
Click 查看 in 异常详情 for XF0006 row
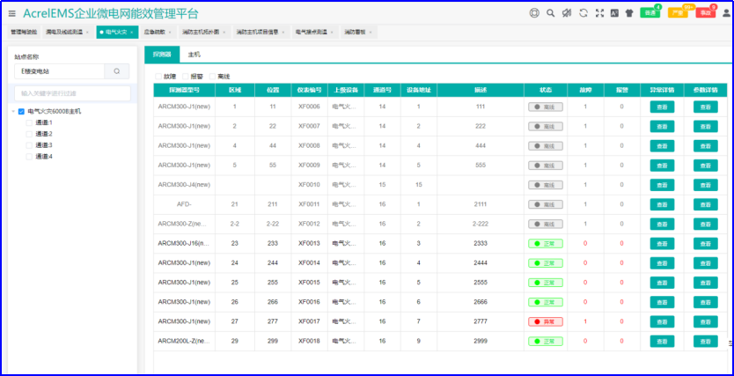[x=662, y=107]
